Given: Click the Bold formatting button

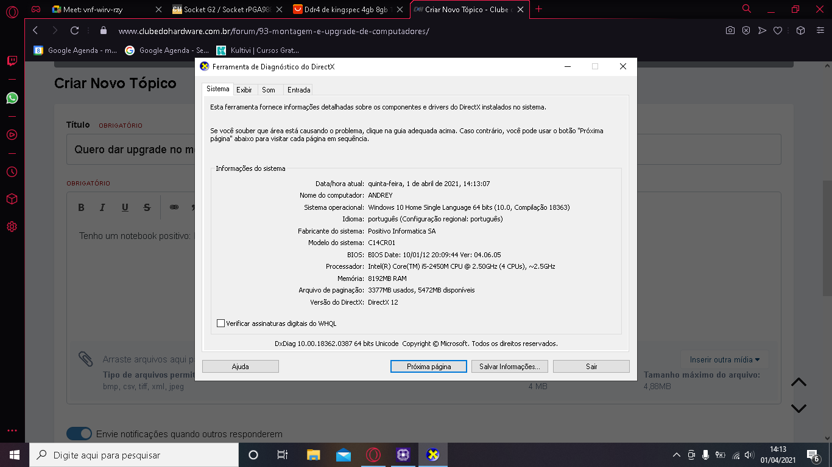Looking at the screenshot, I should point(81,207).
